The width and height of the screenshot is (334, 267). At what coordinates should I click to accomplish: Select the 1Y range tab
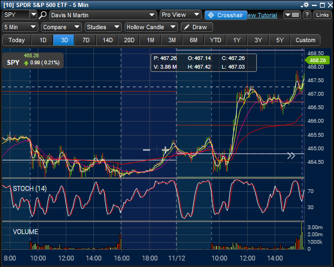[237, 40]
